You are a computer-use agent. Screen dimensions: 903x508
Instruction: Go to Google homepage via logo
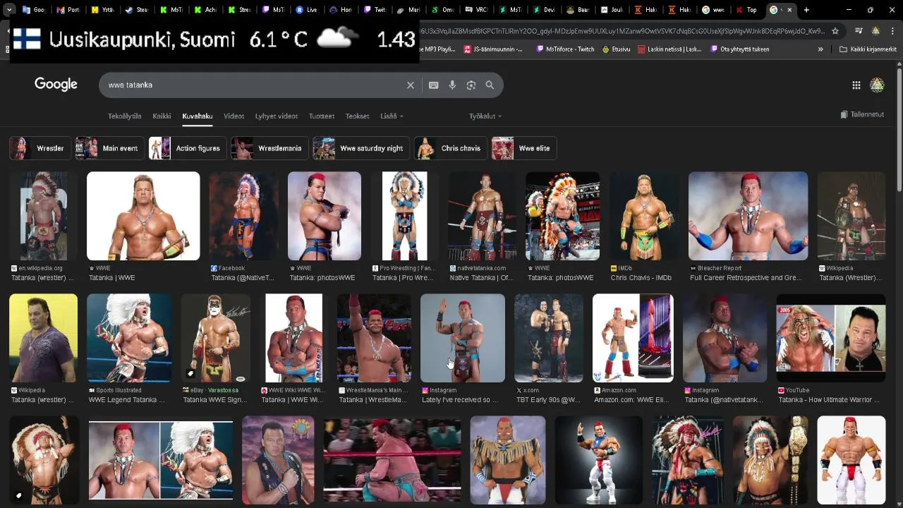[x=56, y=85]
